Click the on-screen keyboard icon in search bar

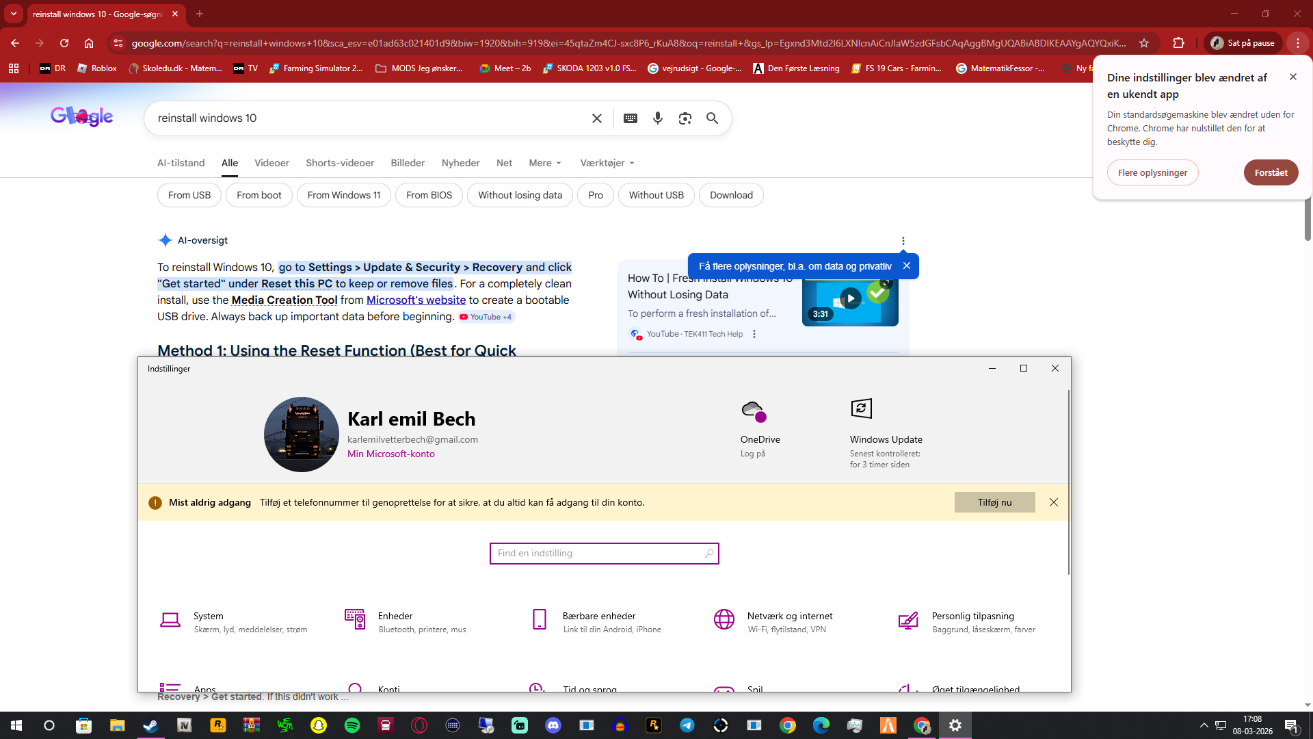(x=631, y=118)
